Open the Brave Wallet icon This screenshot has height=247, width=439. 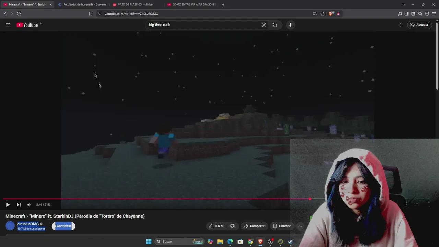click(413, 14)
